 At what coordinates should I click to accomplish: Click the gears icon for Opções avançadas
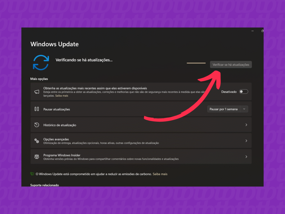(37, 141)
